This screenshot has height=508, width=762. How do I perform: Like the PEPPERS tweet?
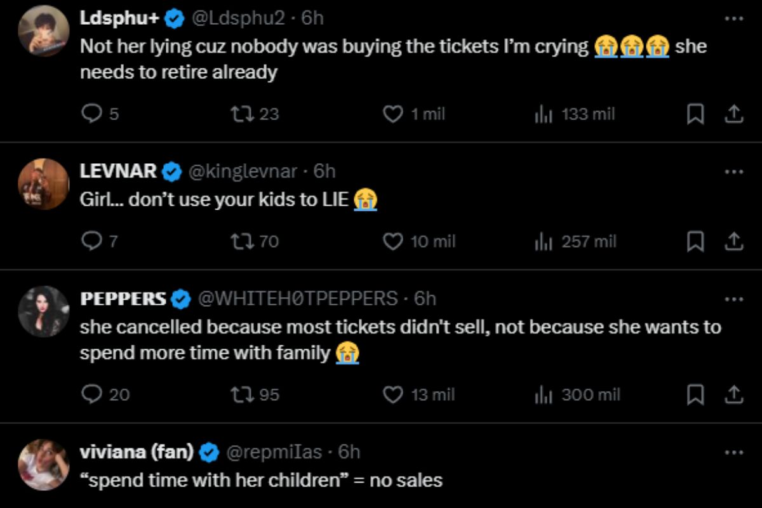tap(394, 394)
